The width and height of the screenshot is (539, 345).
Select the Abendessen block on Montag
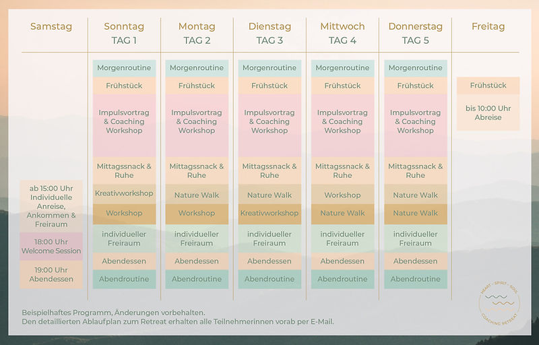tap(197, 261)
